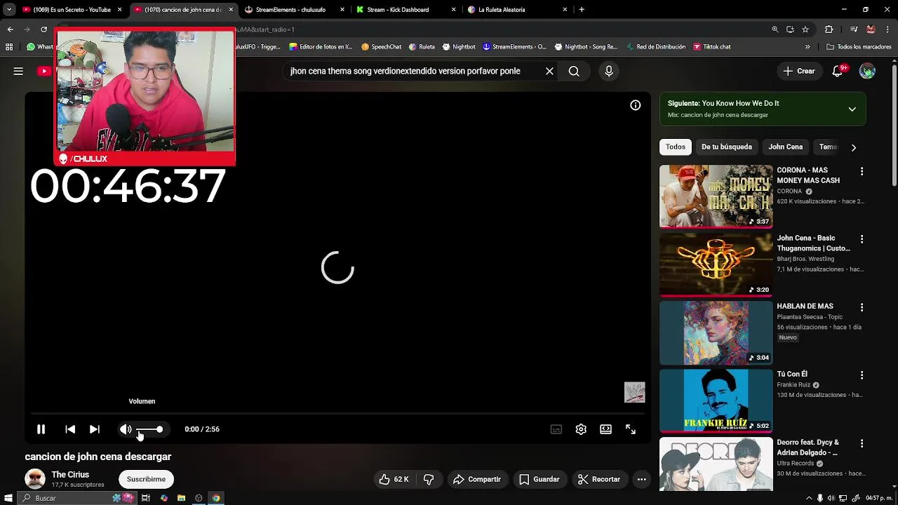Image resolution: width=898 pixels, height=505 pixels.
Task: Open options for Tú Con Él video
Action: pyautogui.click(x=862, y=375)
